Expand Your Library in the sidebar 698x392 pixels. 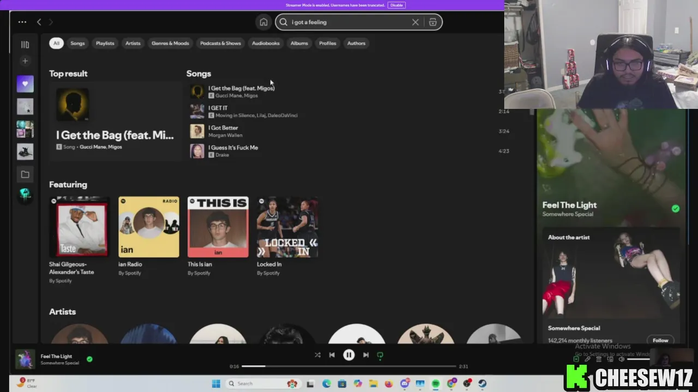click(25, 45)
